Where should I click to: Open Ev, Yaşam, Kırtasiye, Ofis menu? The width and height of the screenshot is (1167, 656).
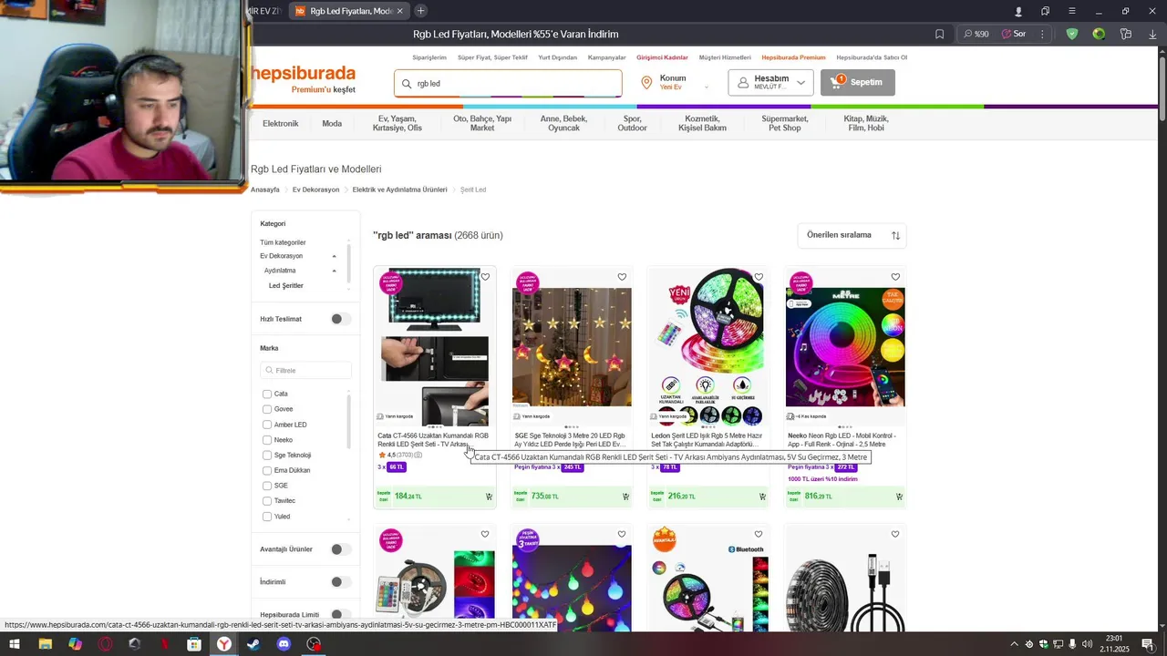coord(397,123)
